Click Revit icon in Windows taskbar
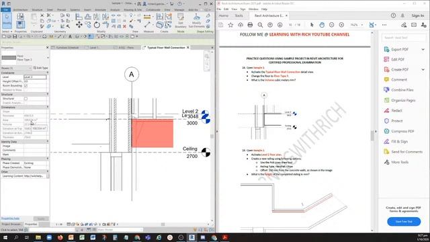430x242 pixels. [x=191, y=237]
